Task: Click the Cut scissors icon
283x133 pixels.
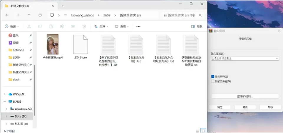Action: pos(29,26)
